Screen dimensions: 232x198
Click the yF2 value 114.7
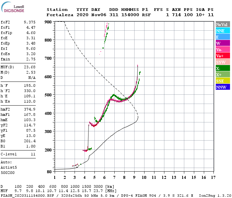tap(29, 125)
